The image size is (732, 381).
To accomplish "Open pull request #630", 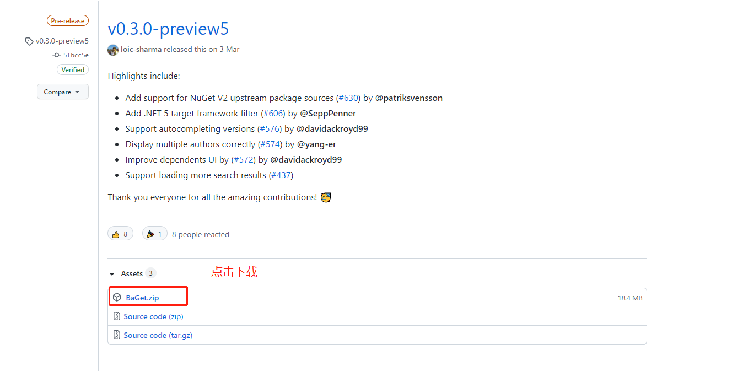I will point(348,98).
